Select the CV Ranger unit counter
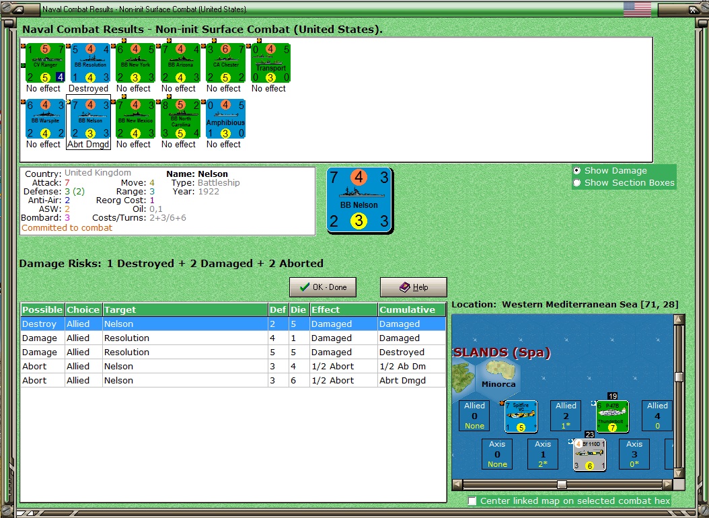Viewport: 709px width, 518px height. (45, 63)
